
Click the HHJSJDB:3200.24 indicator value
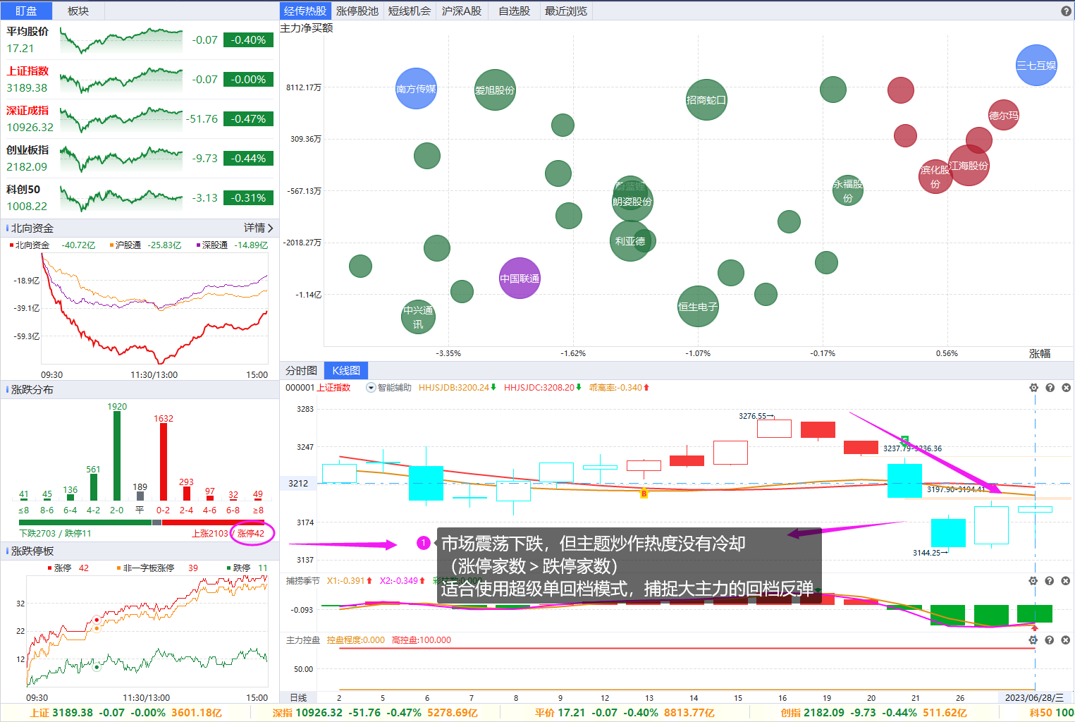[457, 388]
